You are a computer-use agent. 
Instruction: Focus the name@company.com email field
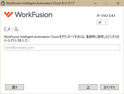(x=62, y=47)
